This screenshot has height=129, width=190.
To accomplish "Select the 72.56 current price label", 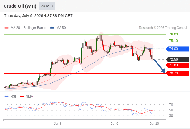I will (x=177, y=59).
